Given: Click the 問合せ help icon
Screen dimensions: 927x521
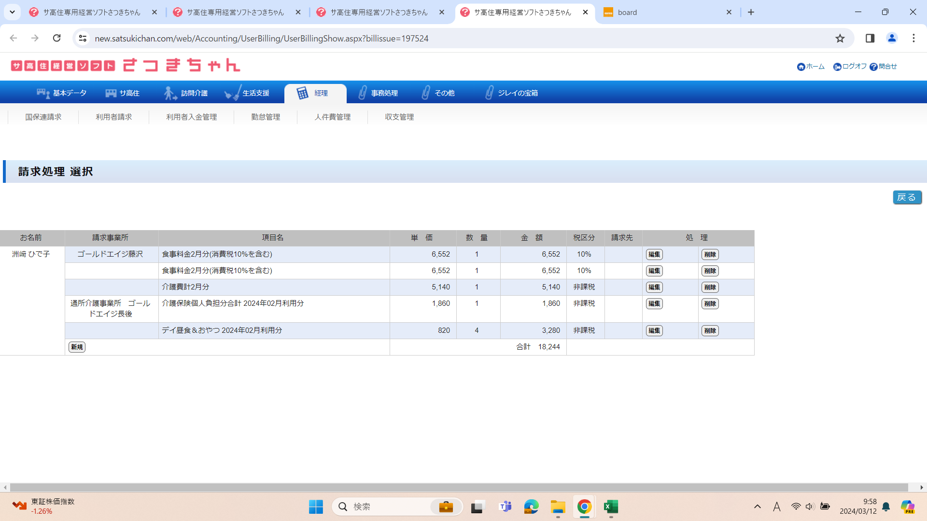Looking at the screenshot, I should [873, 67].
